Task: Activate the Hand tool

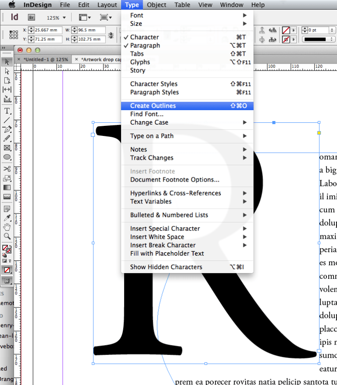Action: point(7,227)
